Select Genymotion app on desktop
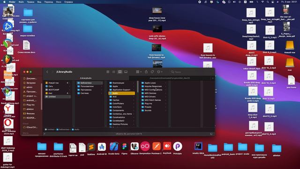 [x=145, y=148]
